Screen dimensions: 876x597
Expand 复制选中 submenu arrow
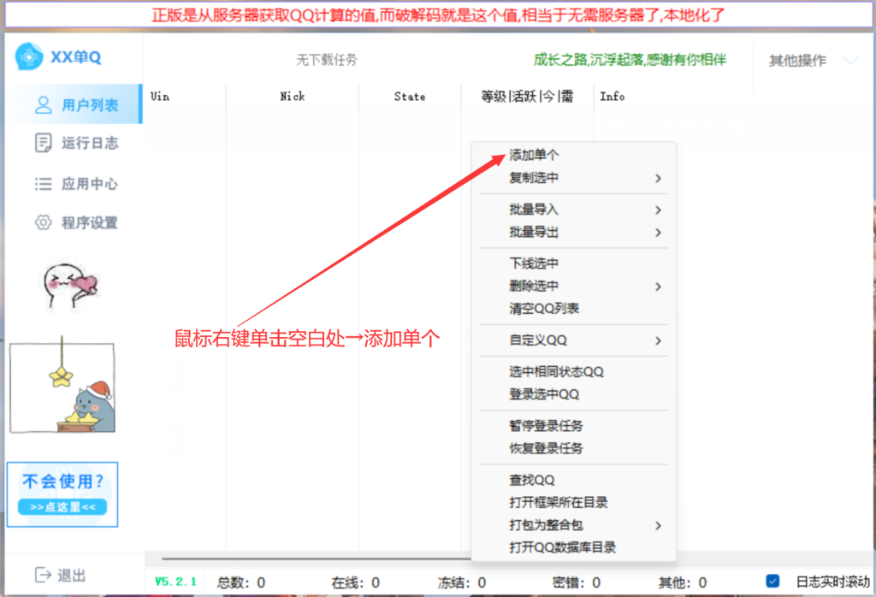pyautogui.click(x=658, y=178)
